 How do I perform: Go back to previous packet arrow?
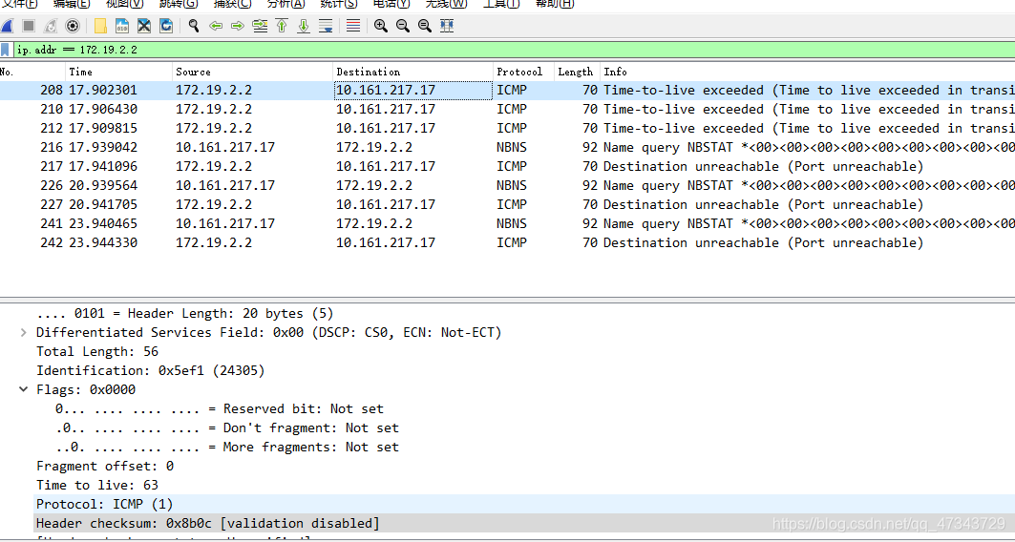[216, 26]
